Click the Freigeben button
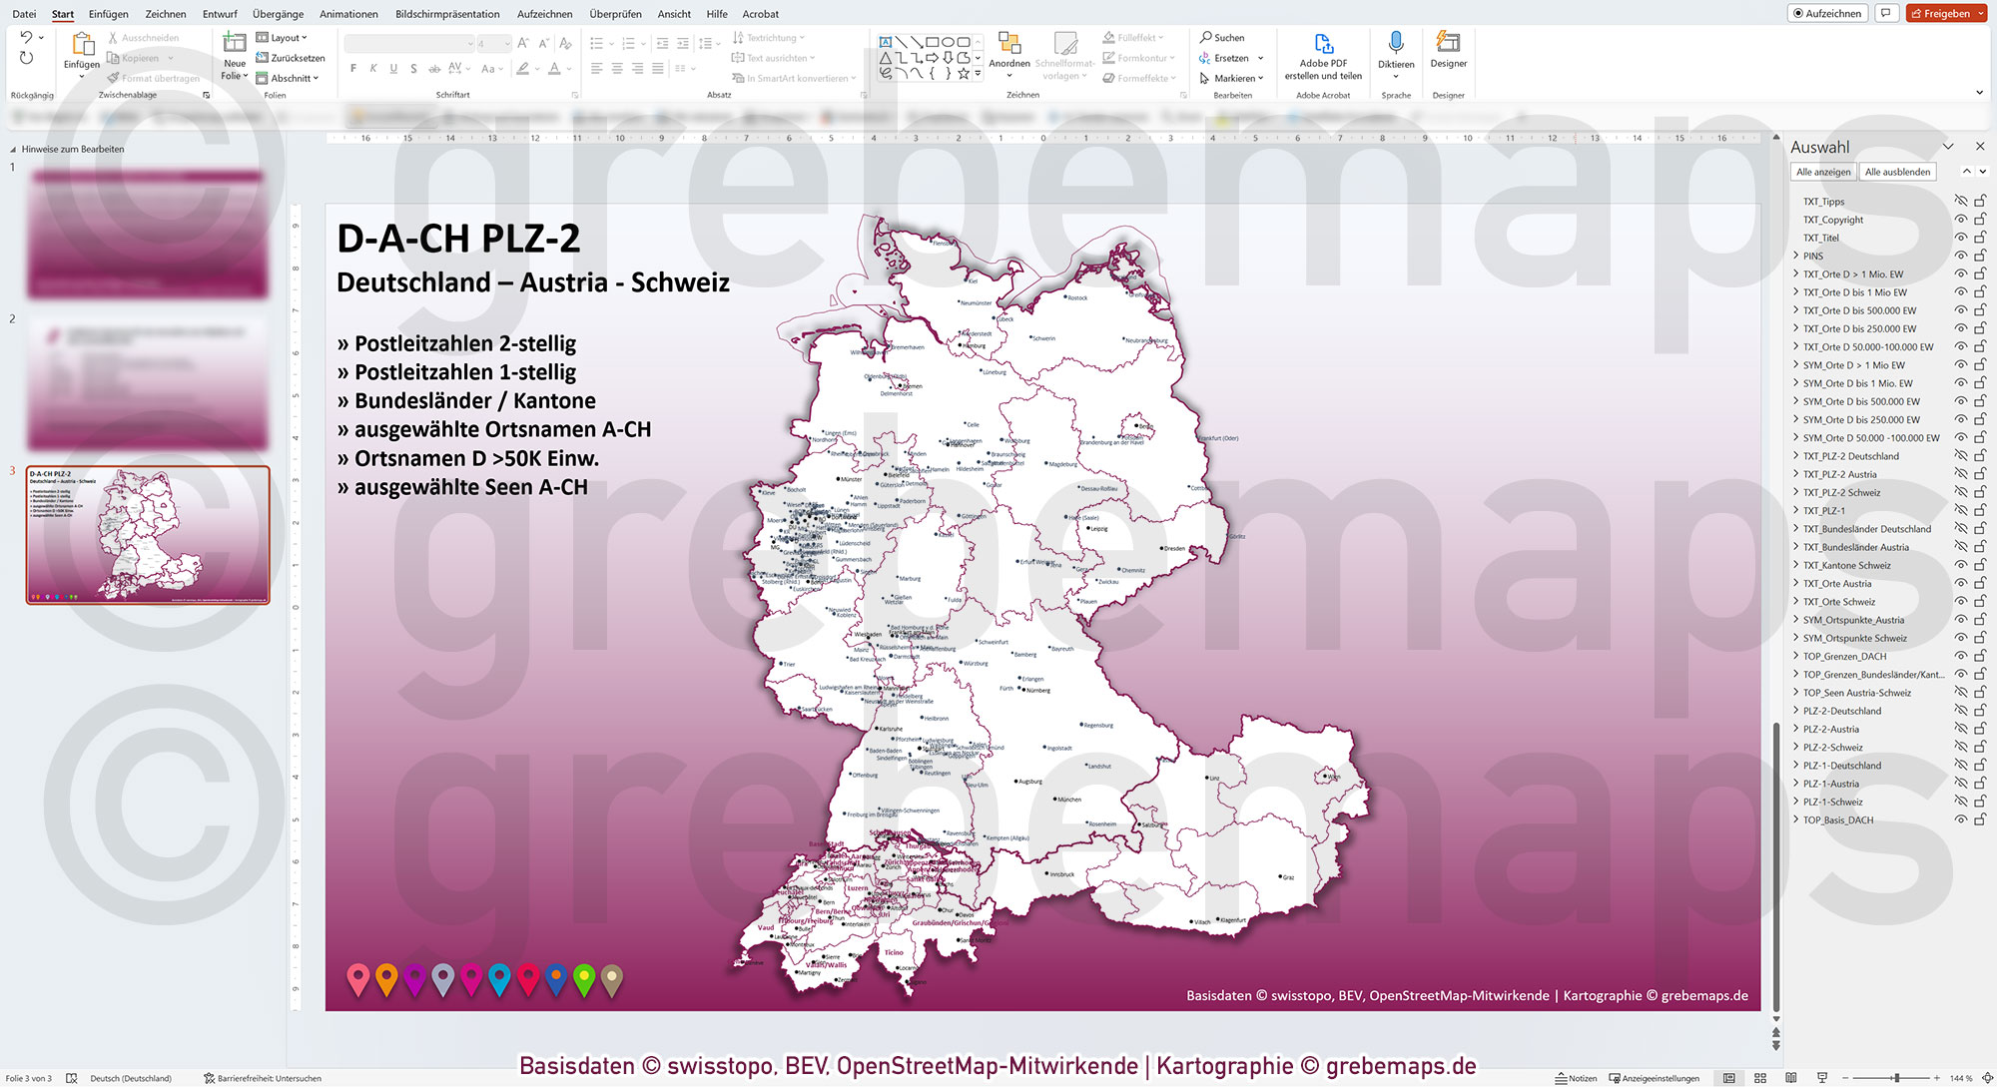The image size is (1997, 1087). [x=1945, y=13]
